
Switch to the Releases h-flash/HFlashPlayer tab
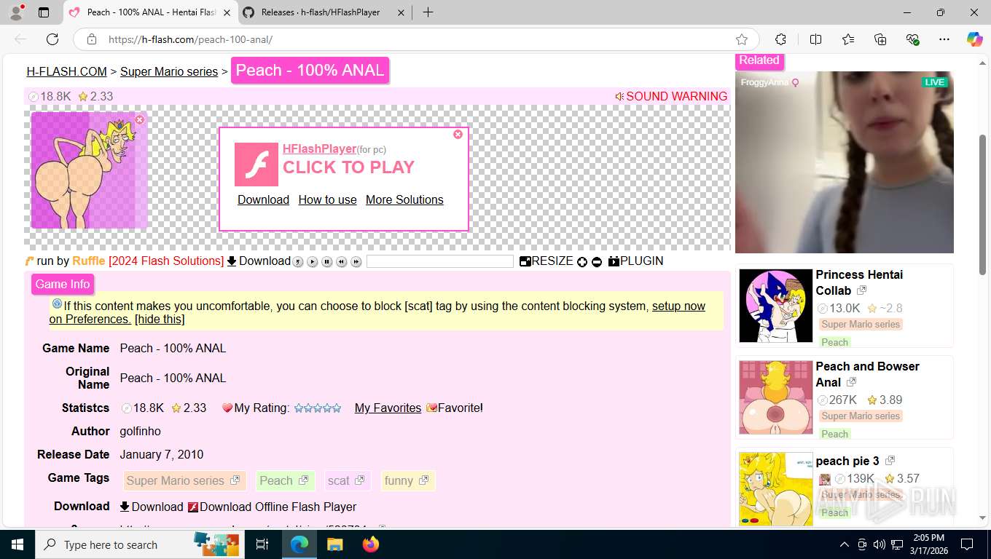[x=321, y=12]
